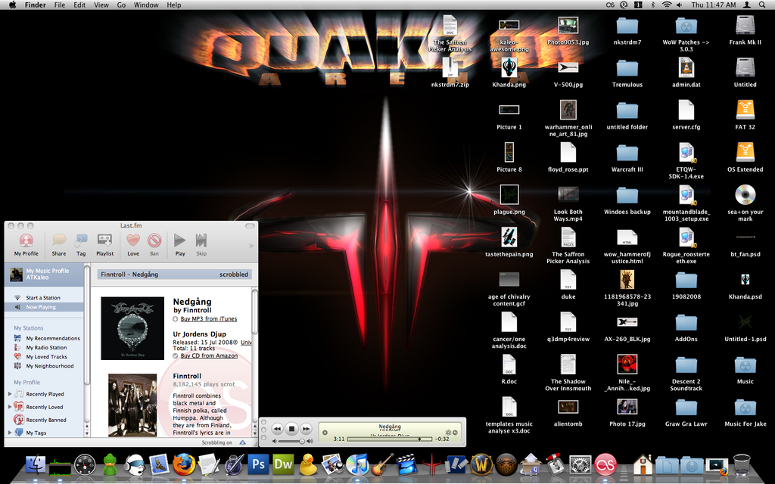
Task: Click rewind in iTunes mini player
Action: tap(277, 429)
